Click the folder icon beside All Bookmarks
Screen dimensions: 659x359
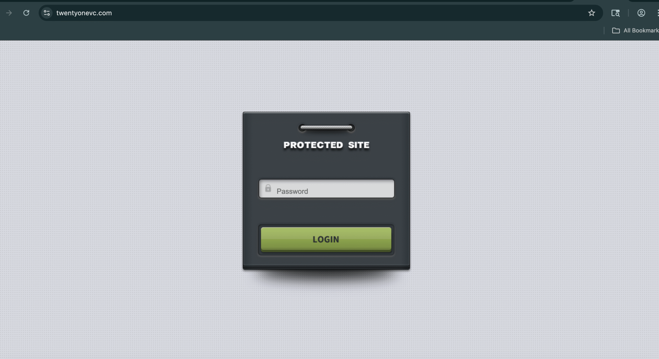pyautogui.click(x=616, y=31)
